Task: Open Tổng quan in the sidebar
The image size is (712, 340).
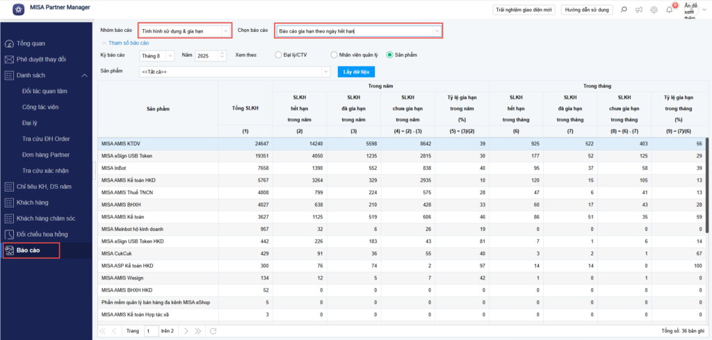Action: point(31,44)
